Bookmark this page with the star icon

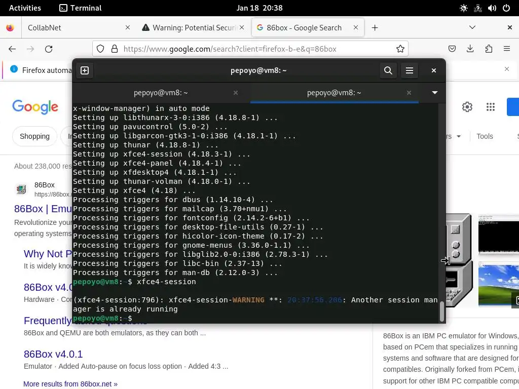point(400,49)
